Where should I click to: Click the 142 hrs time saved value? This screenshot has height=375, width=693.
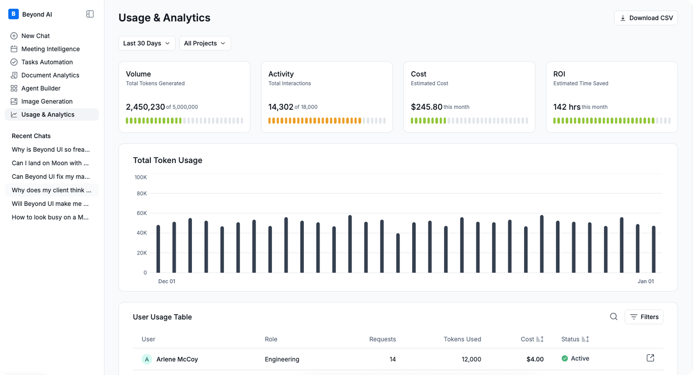[567, 107]
